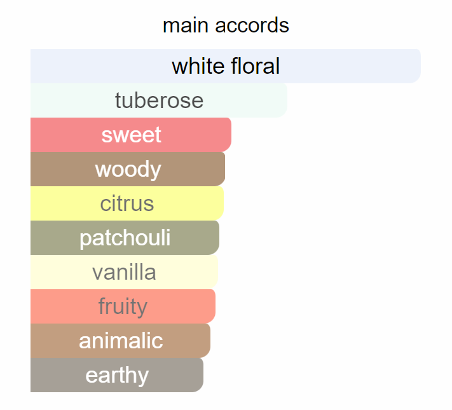Click the "patchouli" text label
Viewport: 452px width, 410px height.
tap(125, 238)
